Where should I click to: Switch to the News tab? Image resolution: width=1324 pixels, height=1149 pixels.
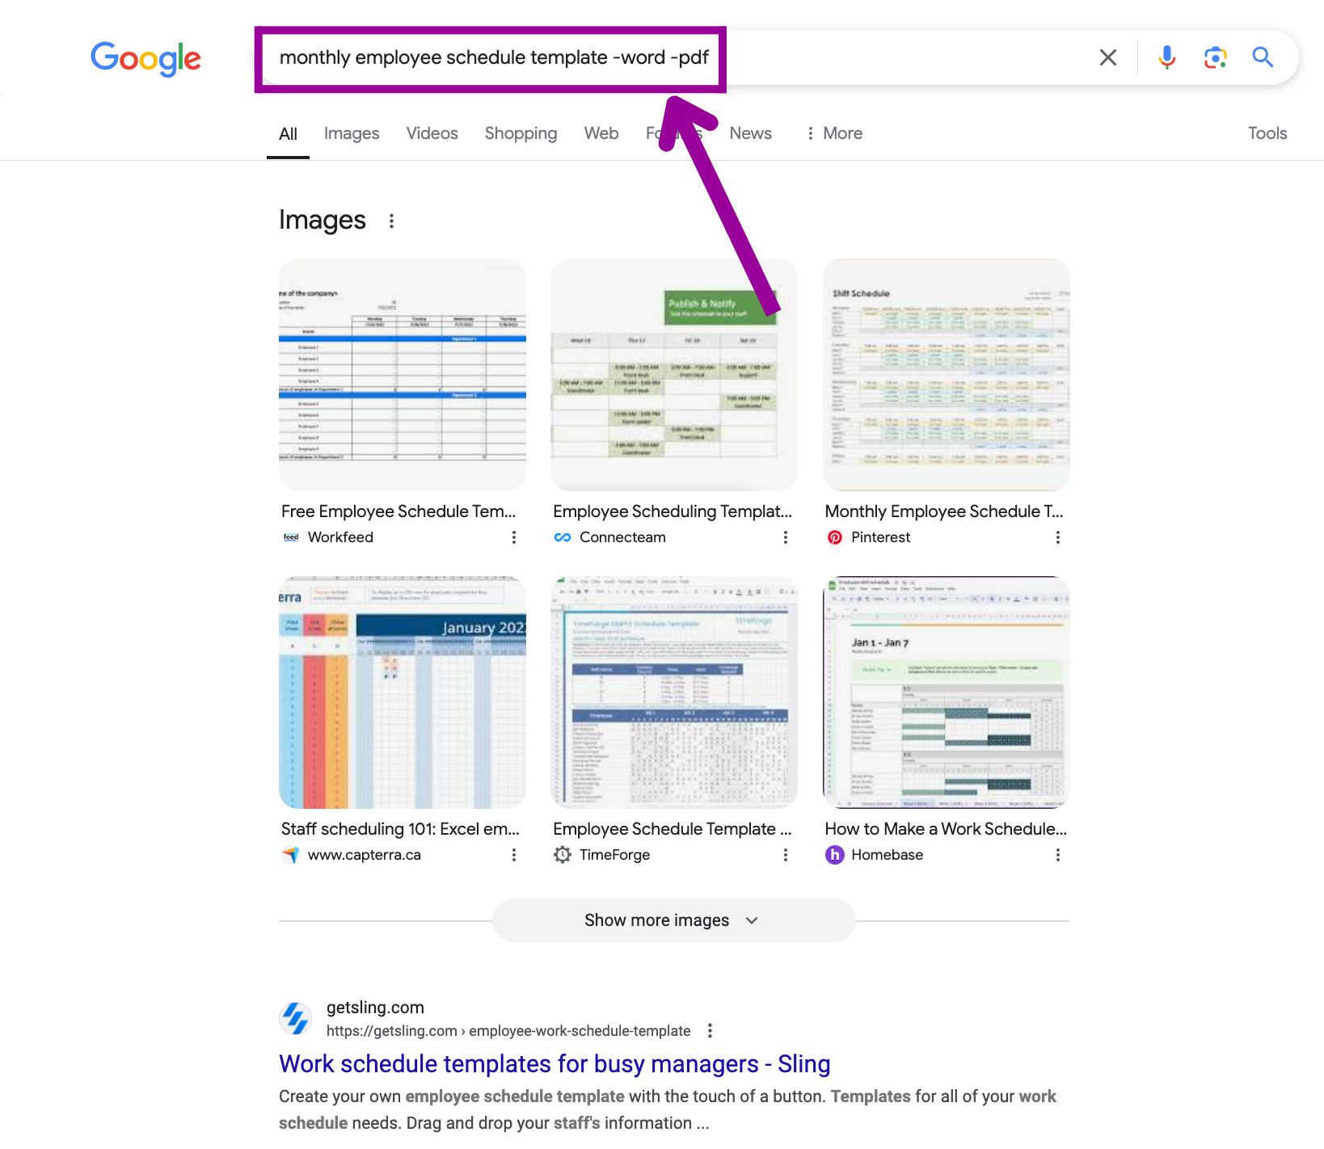tap(750, 133)
